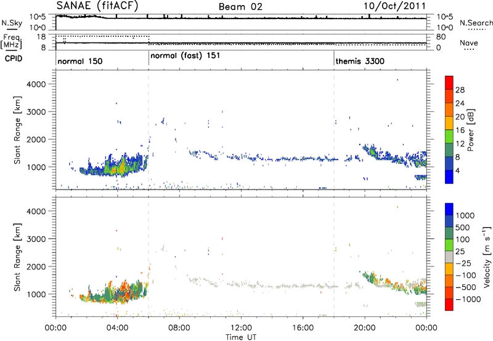This screenshot has width=493, height=341.
Task: Click the 'Freq. [MHz]' axis label
Action: click(11, 41)
